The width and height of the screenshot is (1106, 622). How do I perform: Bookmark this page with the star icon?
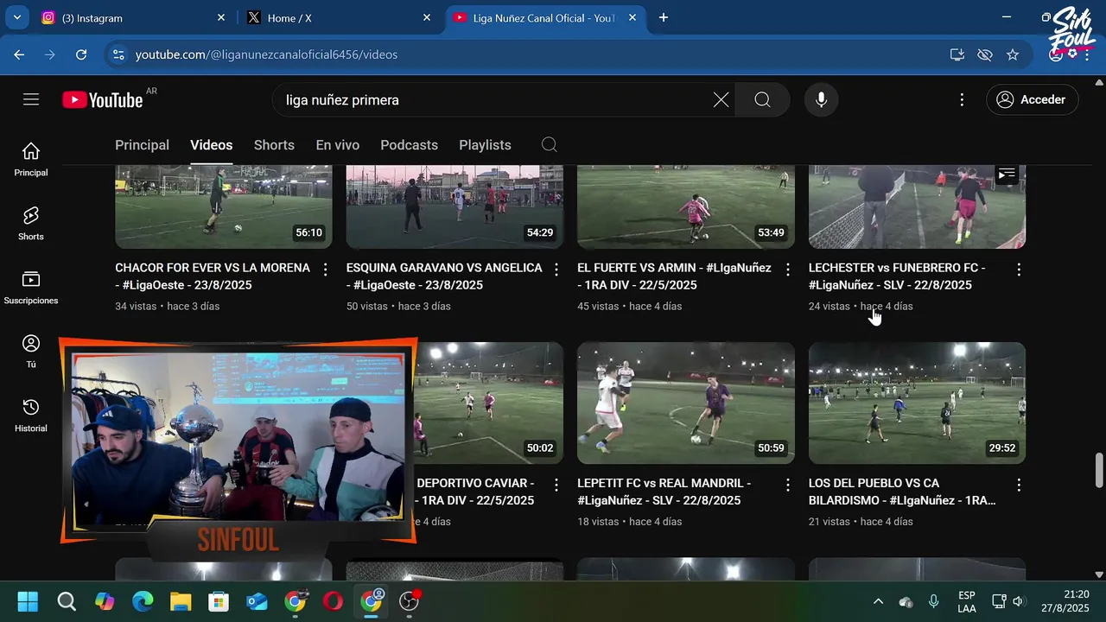1013,54
